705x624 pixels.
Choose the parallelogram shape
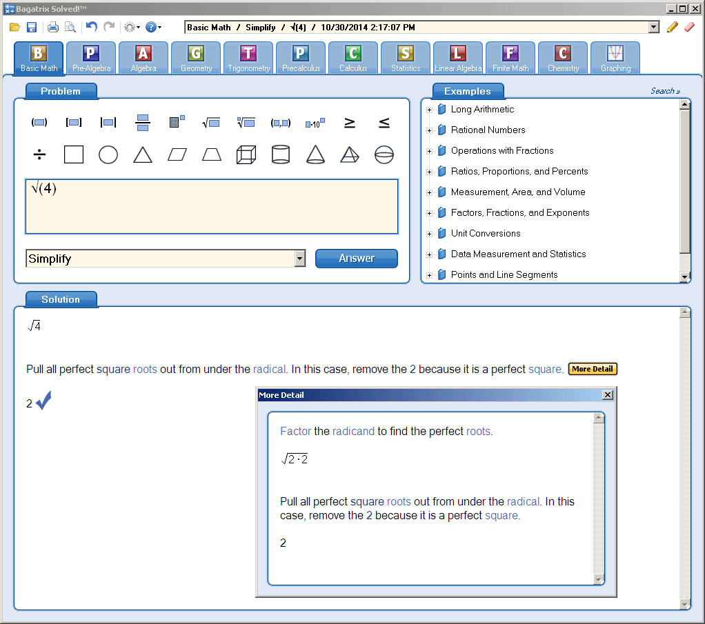click(x=177, y=155)
